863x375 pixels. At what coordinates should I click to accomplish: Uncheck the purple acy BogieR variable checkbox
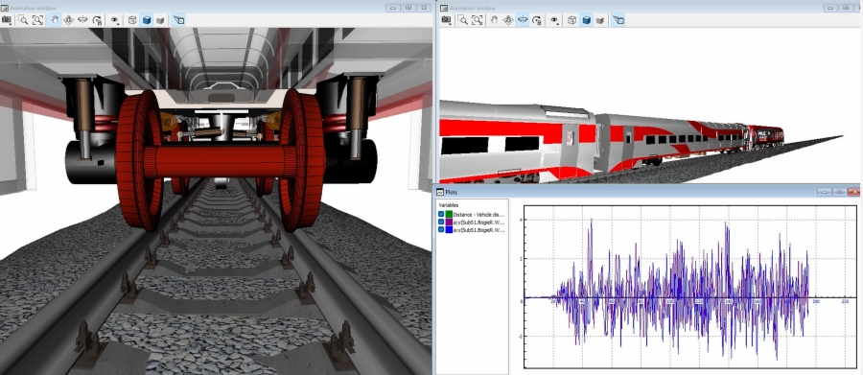(x=441, y=222)
